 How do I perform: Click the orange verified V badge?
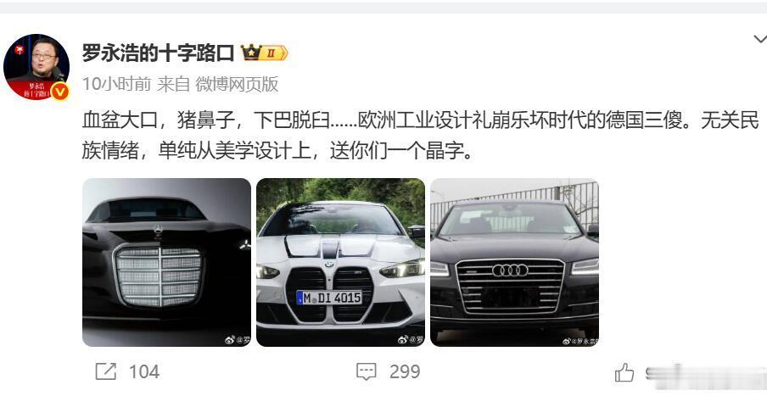pos(60,92)
